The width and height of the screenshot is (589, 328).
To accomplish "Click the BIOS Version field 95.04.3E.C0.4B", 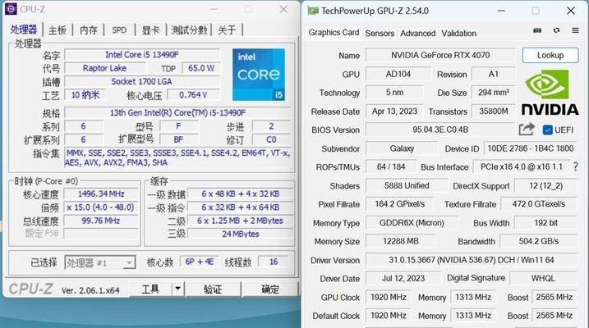I will (x=440, y=130).
